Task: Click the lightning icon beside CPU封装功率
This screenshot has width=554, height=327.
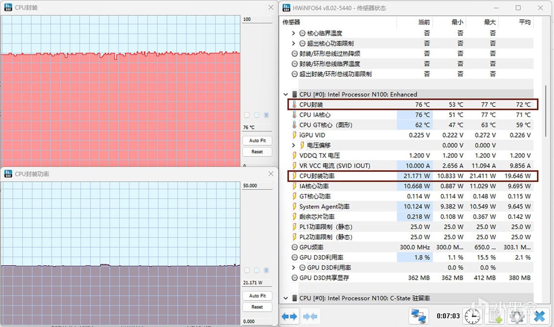Action: coord(294,176)
